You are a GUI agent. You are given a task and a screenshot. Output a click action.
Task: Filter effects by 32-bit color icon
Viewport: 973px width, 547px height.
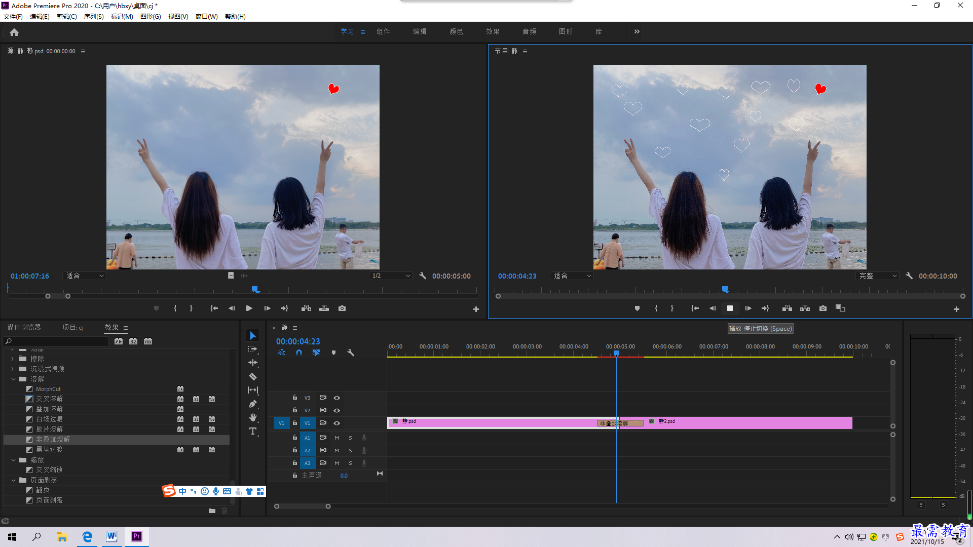pos(133,341)
